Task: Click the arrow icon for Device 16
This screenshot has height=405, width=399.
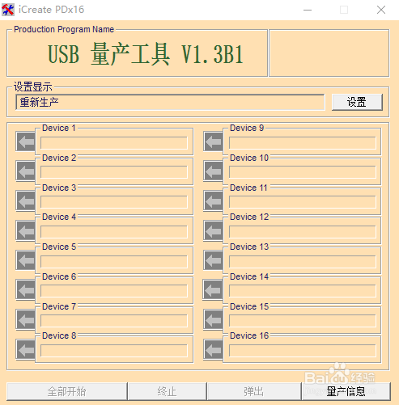Action: 213,349
